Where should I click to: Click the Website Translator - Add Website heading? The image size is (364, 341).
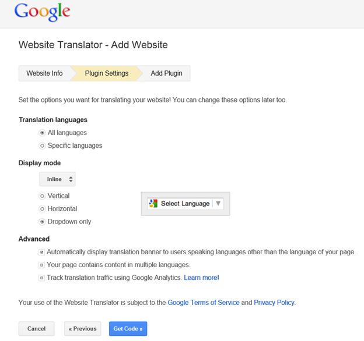pos(93,45)
